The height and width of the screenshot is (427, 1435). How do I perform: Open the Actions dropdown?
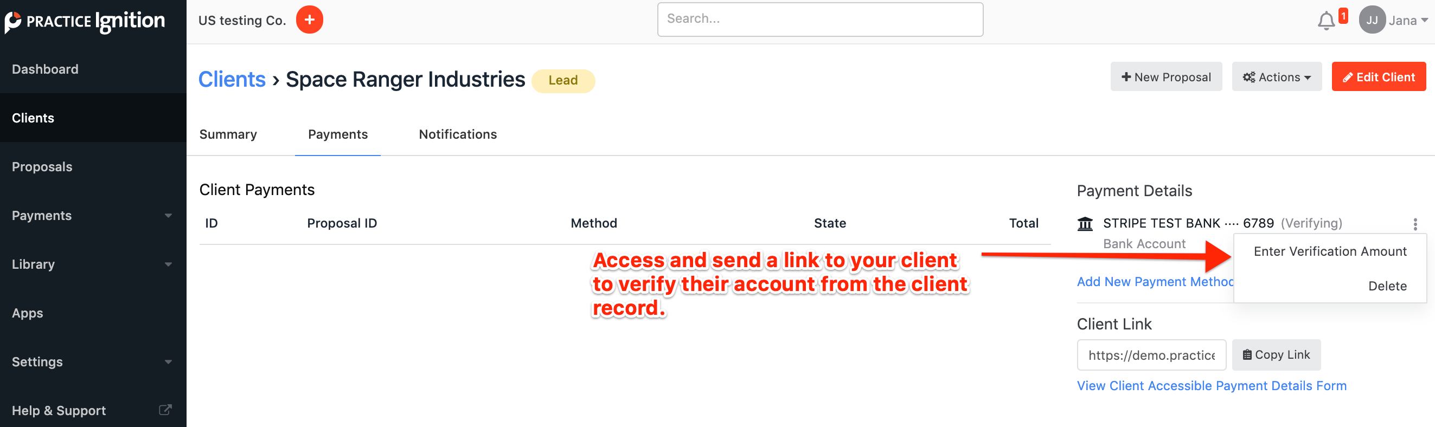(x=1276, y=77)
